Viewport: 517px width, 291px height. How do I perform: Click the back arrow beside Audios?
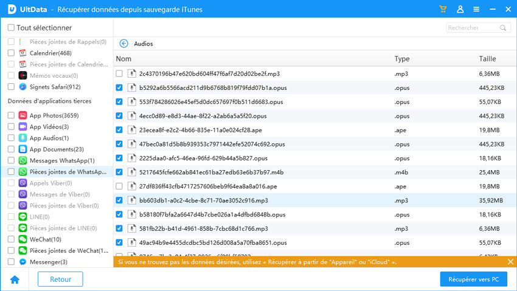click(x=124, y=44)
